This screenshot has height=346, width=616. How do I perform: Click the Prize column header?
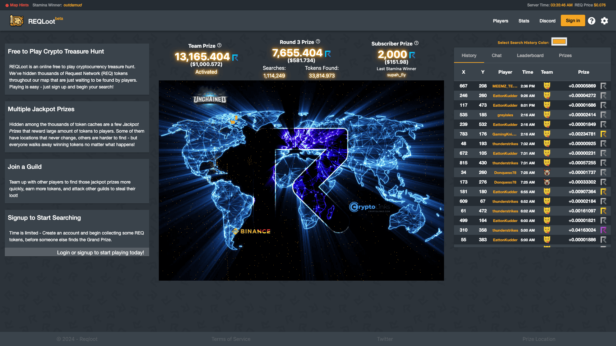[x=584, y=72]
